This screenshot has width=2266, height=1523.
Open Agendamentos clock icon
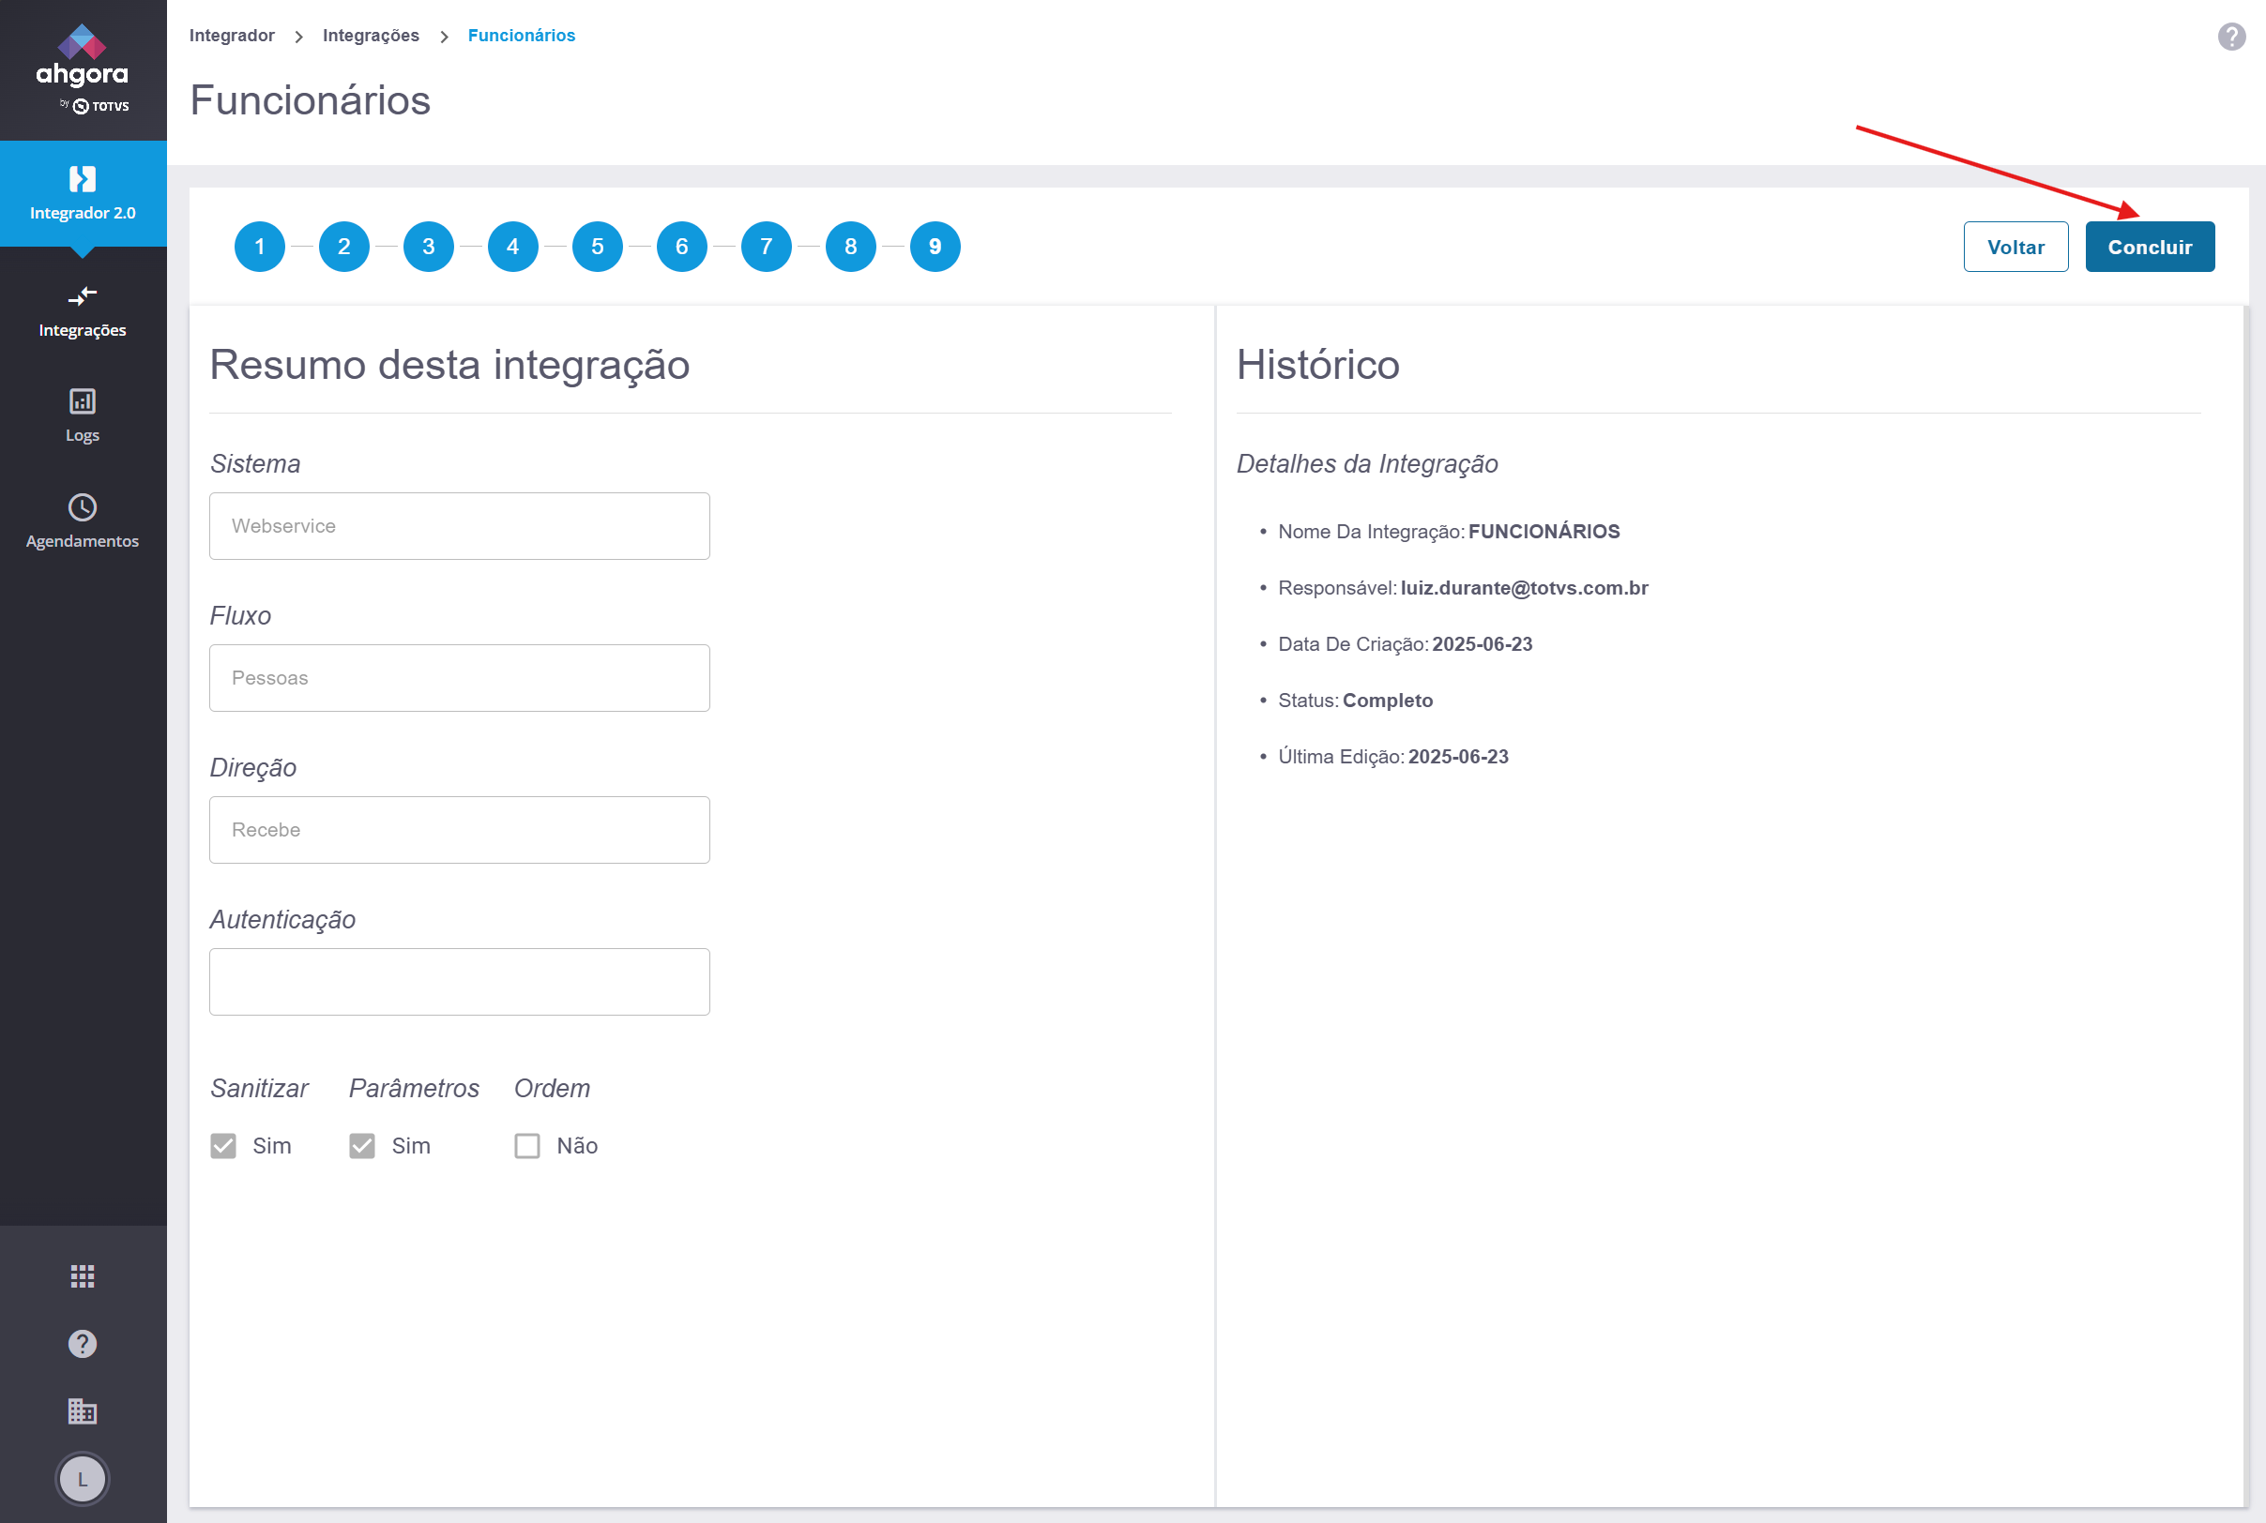83,507
